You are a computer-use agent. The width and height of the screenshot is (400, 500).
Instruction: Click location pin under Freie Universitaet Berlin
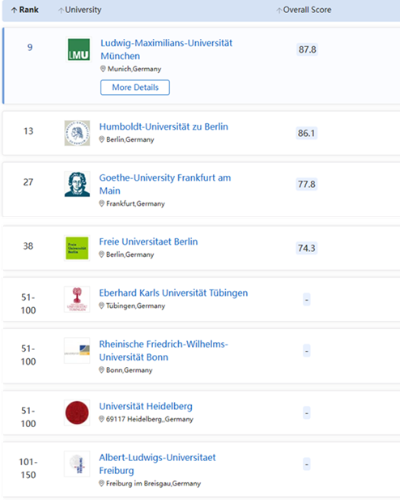(102, 254)
